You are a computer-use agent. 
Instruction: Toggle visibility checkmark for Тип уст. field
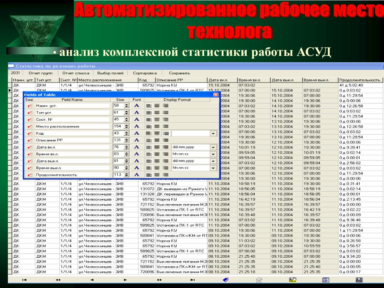[30, 112]
